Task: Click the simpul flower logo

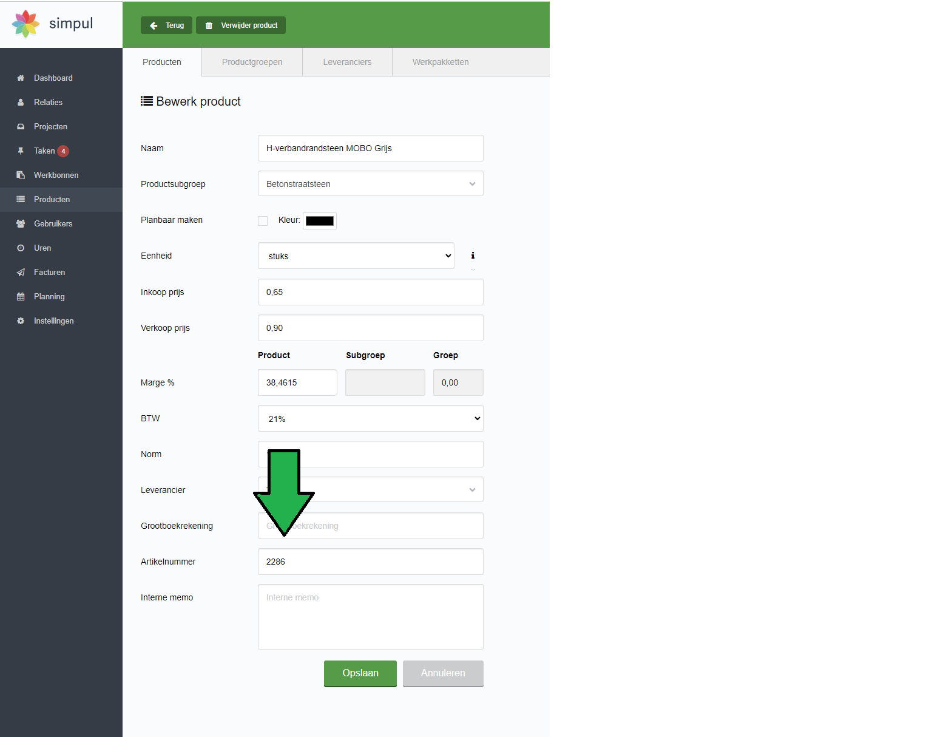Action: tap(26, 24)
